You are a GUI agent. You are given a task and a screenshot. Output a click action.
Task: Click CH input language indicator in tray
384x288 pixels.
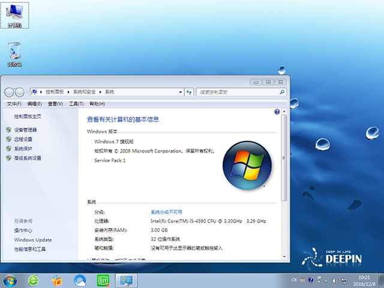(294, 280)
